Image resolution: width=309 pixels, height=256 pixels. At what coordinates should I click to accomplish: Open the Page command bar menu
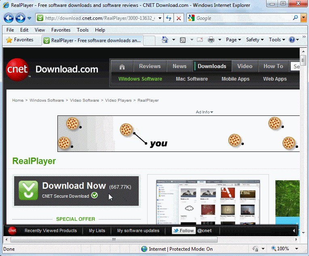tap(233, 40)
